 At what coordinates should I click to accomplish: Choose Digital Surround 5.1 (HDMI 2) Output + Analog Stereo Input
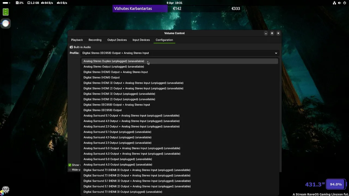(180, 186)
